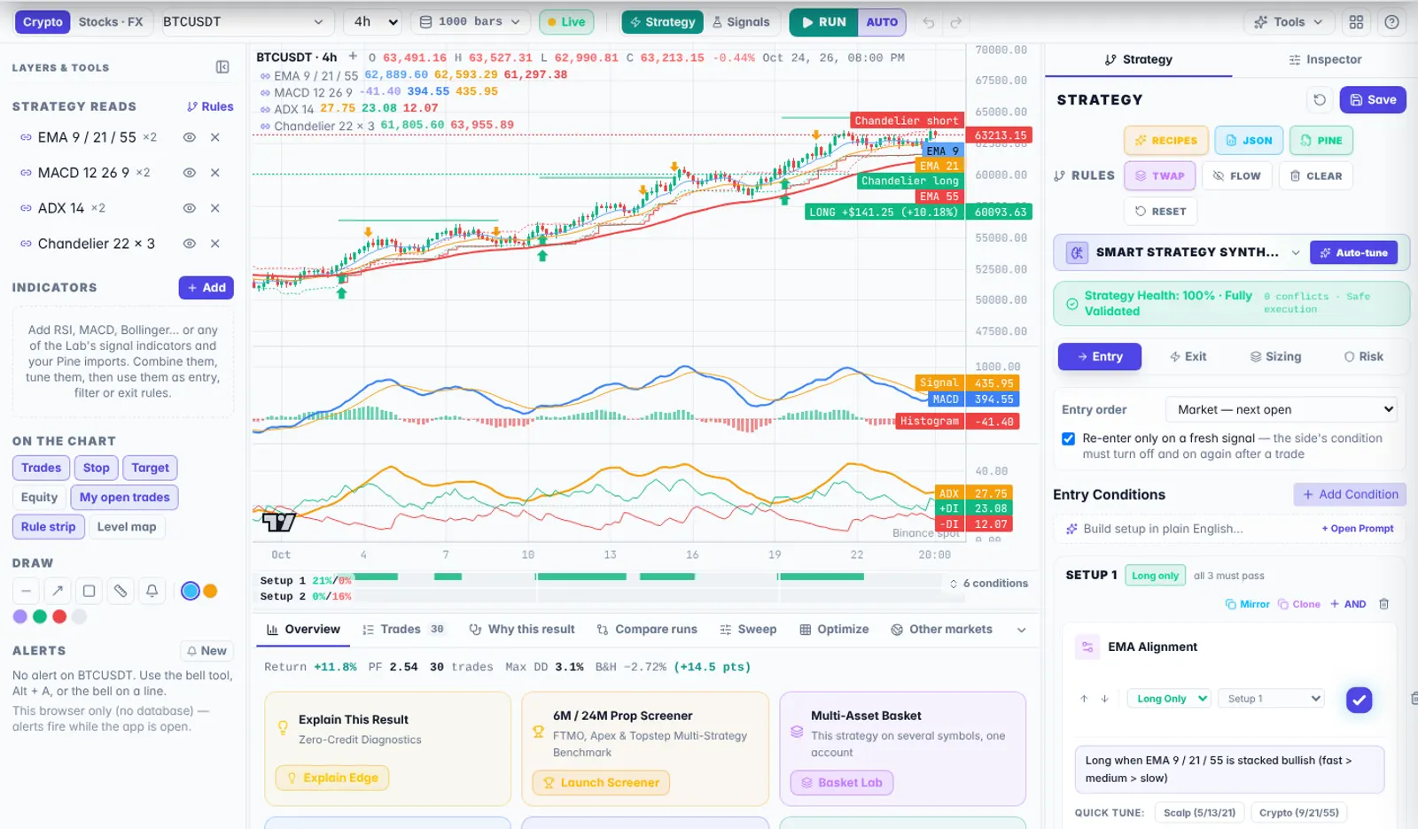The width and height of the screenshot is (1418, 829).
Task: Pick the orange draw color
Action: pyautogui.click(x=210, y=591)
